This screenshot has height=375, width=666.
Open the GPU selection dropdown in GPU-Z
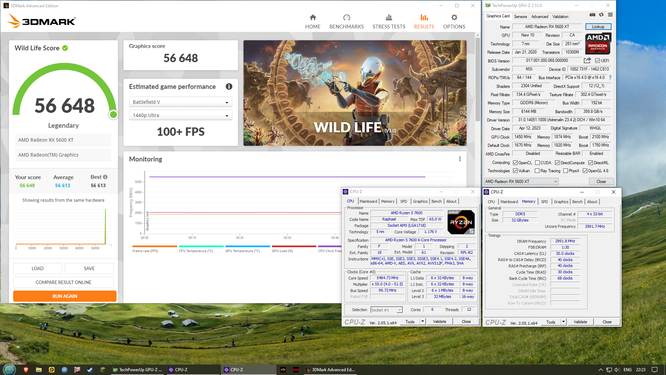[x=521, y=182]
